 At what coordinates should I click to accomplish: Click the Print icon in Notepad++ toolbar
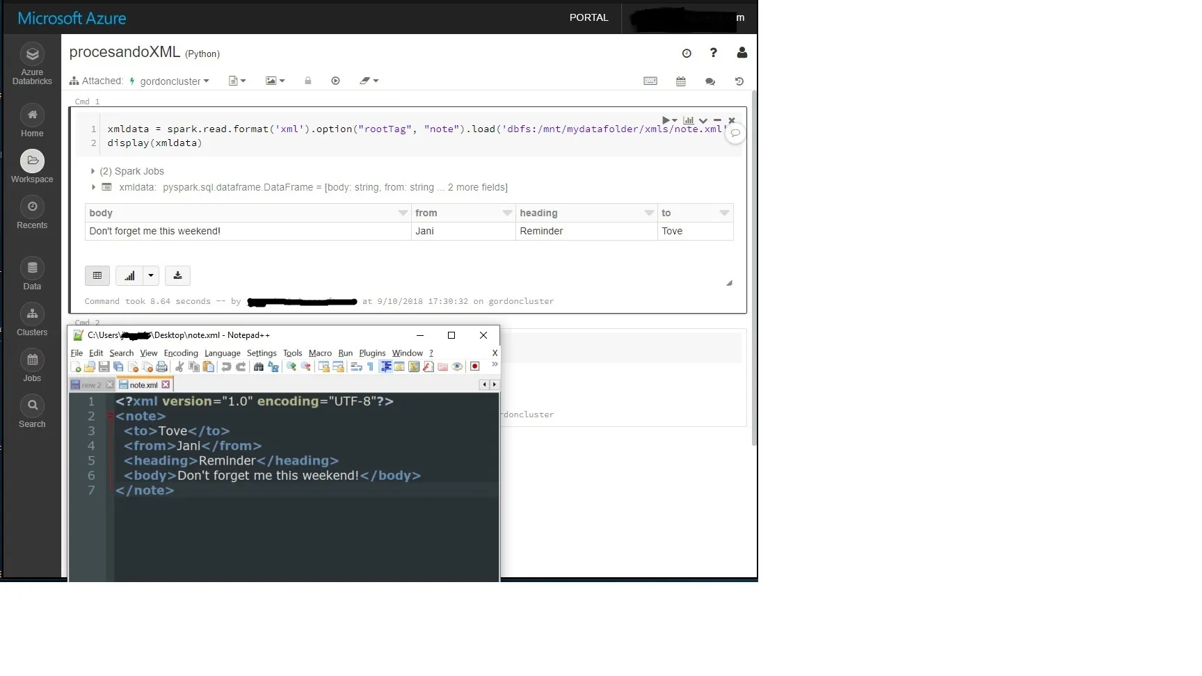tap(162, 367)
